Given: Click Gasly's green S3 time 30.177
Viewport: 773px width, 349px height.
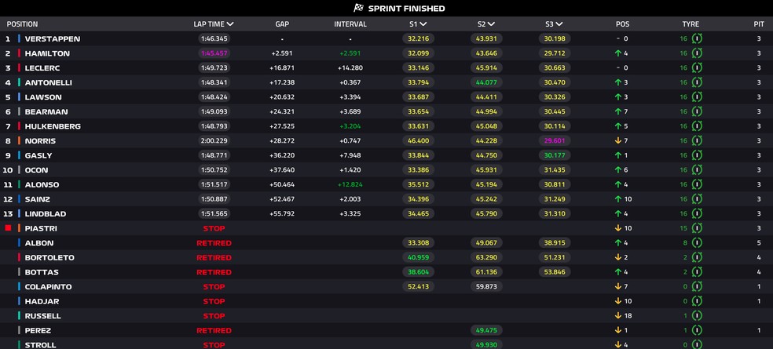Looking at the screenshot, I should pos(555,155).
